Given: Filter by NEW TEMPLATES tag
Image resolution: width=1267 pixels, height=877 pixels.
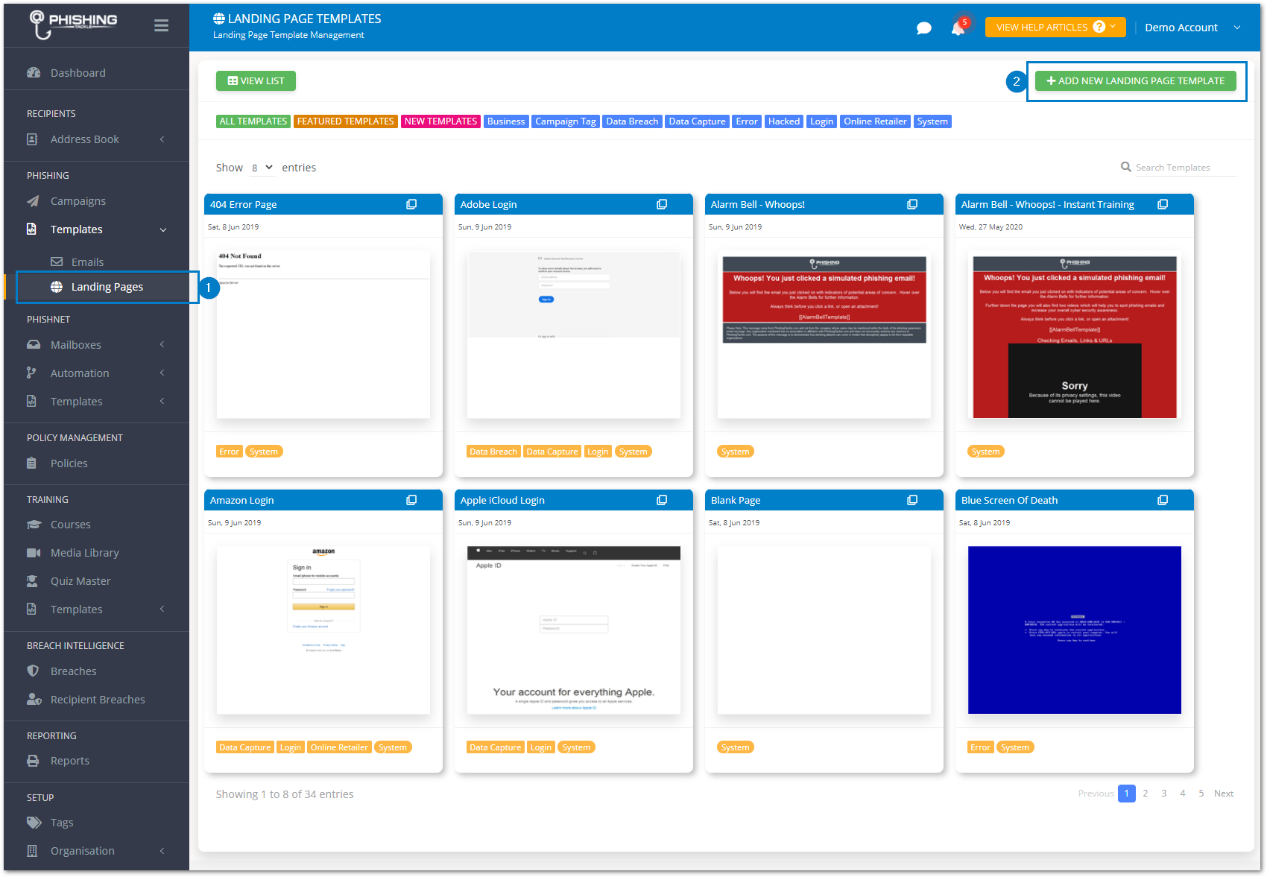Looking at the screenshot, I should (440, 121).
